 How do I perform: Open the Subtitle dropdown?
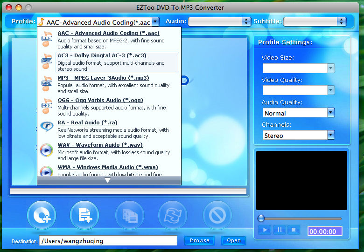[x=315, y=22]
